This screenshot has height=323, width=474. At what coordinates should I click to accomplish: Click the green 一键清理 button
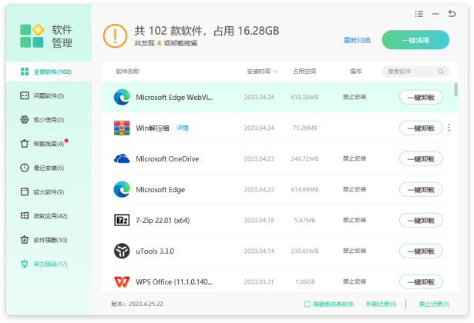[x=415, y=39]
